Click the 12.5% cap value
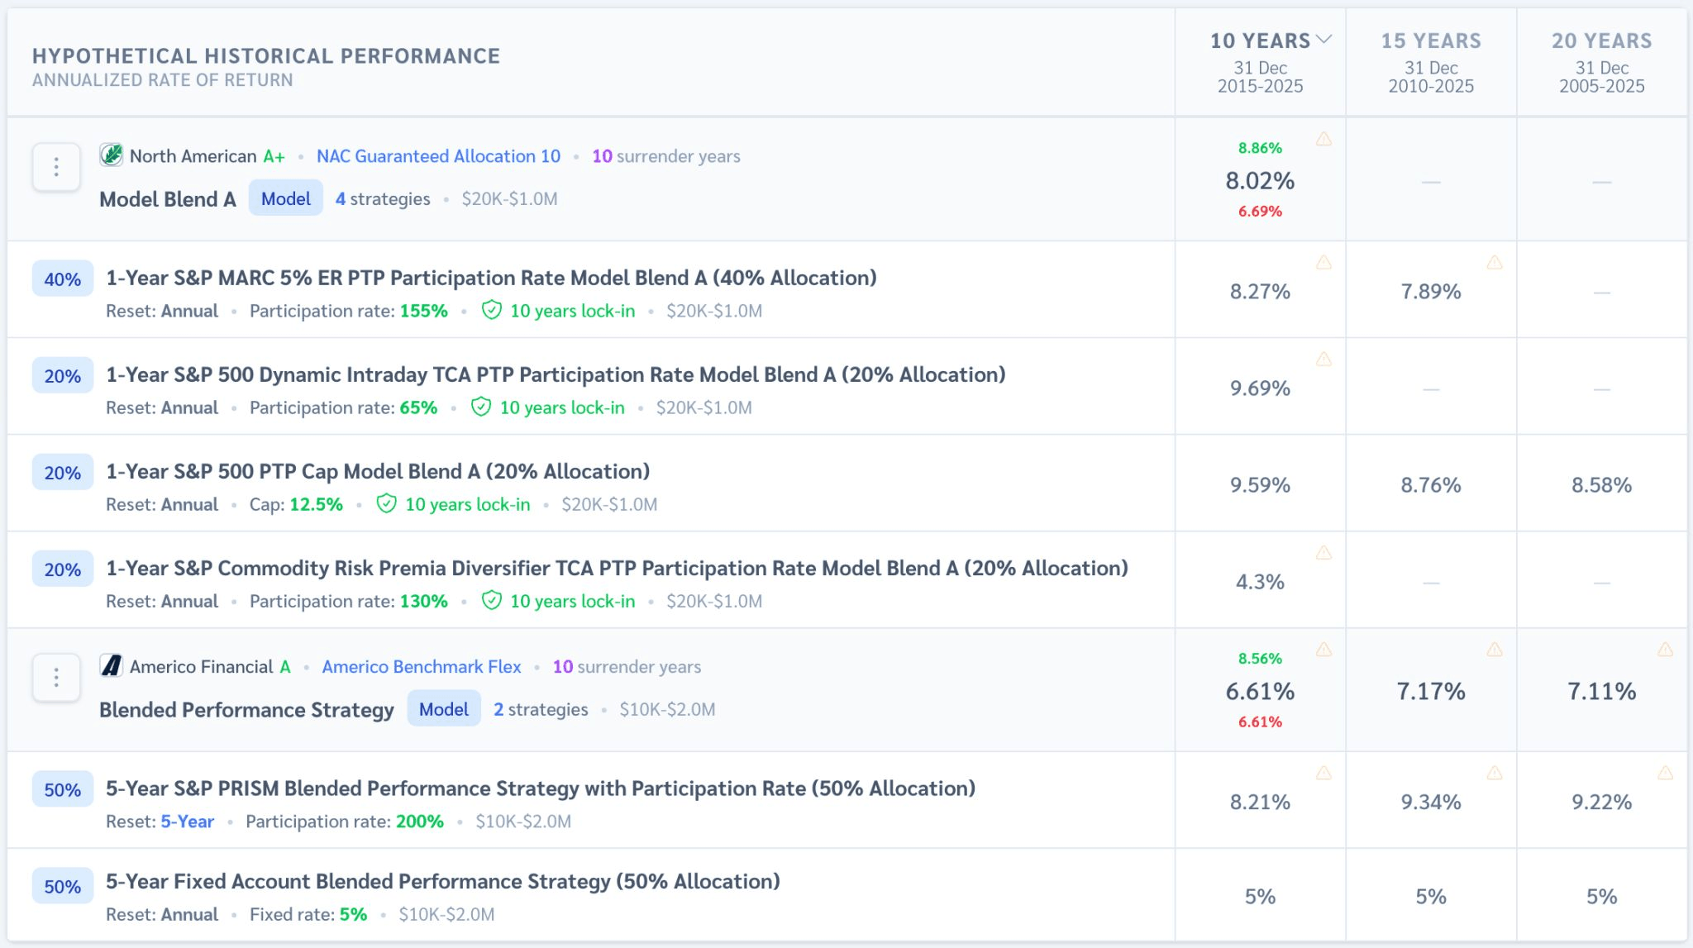 (x=317, y=504)
